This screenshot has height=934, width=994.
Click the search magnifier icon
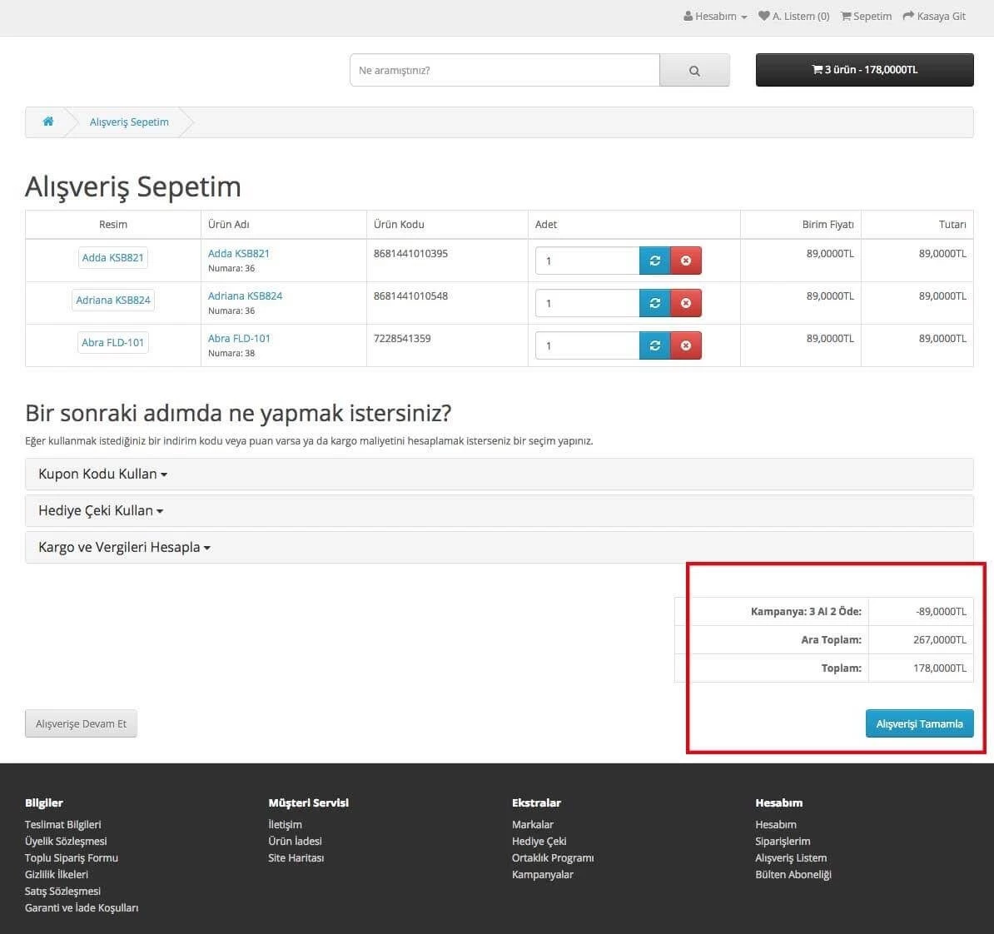click(x=694, y=70)
